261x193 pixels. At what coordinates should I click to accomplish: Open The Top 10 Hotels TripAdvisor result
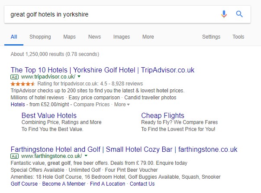point(103,70)
